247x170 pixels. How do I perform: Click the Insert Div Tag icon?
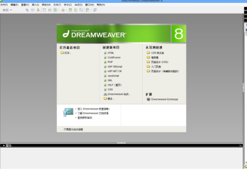pos(50,10)
